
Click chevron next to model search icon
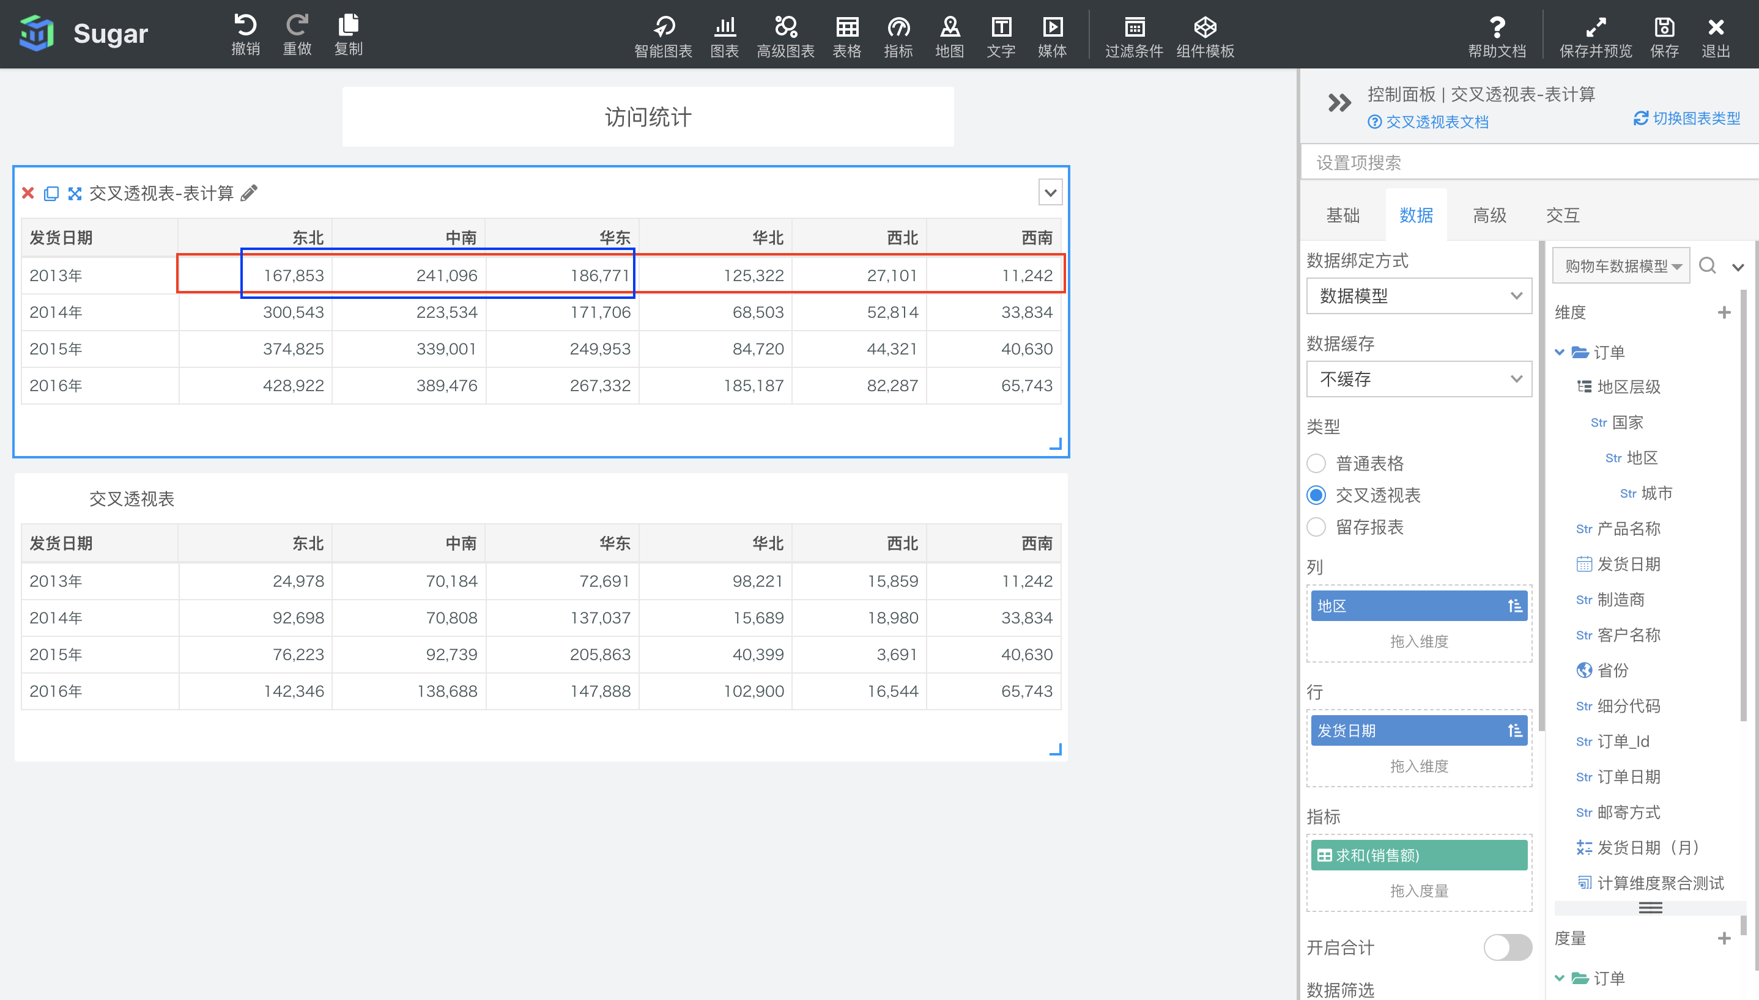tap(1738, 267)
